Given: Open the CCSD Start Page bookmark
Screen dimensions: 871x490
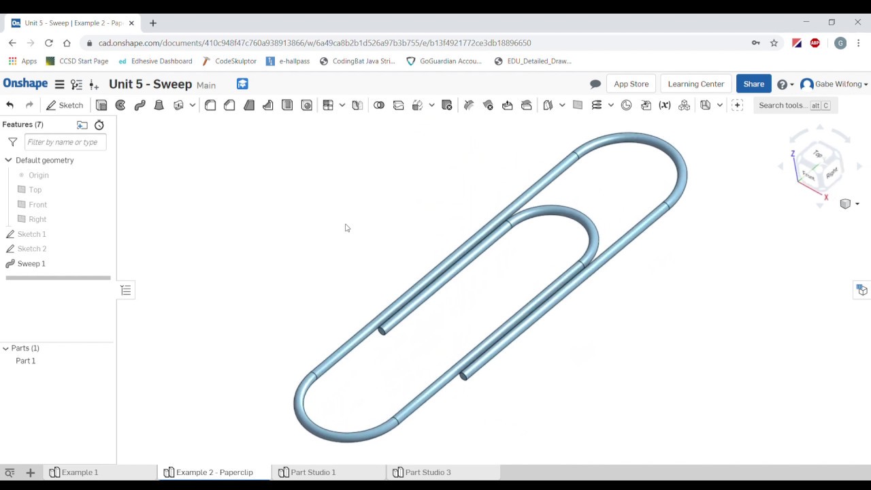Looking at the screenshot, I should 77,61.
